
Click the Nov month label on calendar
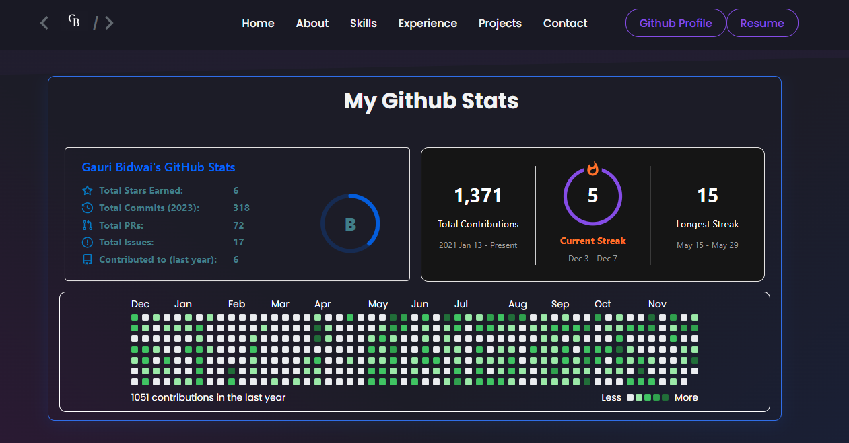pyautogui.click(x=658, y=304)
